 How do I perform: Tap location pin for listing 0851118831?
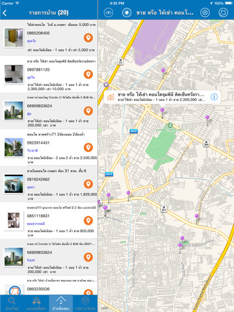[88, 220]
